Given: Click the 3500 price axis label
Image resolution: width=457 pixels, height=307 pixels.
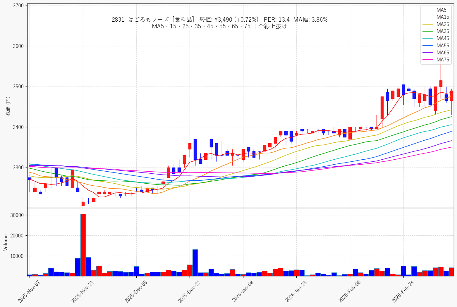Looking at the screenshot, I should tap(19, 87).
